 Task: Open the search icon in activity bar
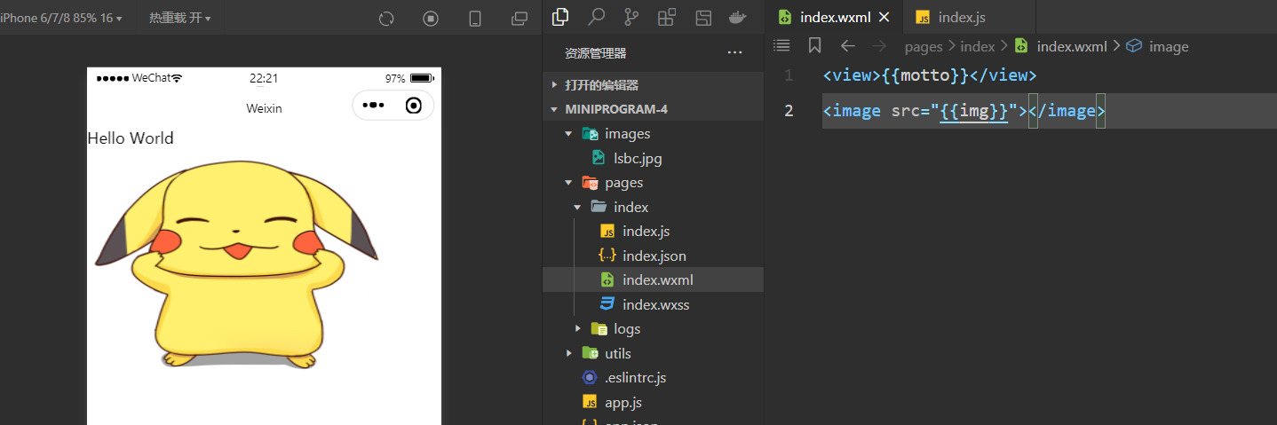click(x=596, y=17)
